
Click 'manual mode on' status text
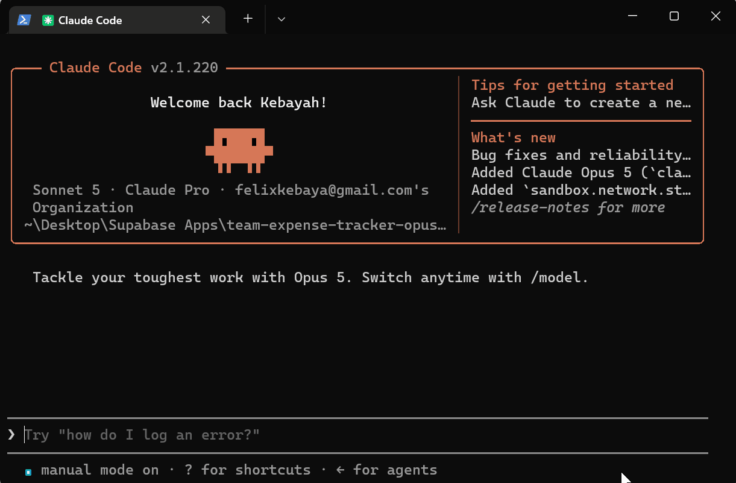pyautogui.click(x=100, y=470)
